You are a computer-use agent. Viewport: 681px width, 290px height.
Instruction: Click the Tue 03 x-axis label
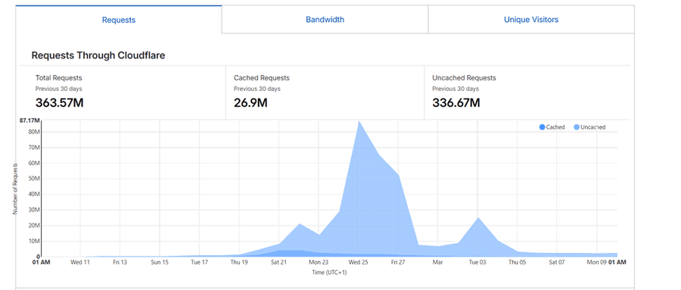[477, 263]
